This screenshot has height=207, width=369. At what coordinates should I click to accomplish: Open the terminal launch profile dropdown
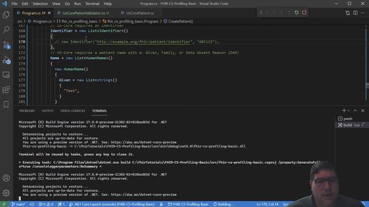pyautogui.click(x=348, y=110)
